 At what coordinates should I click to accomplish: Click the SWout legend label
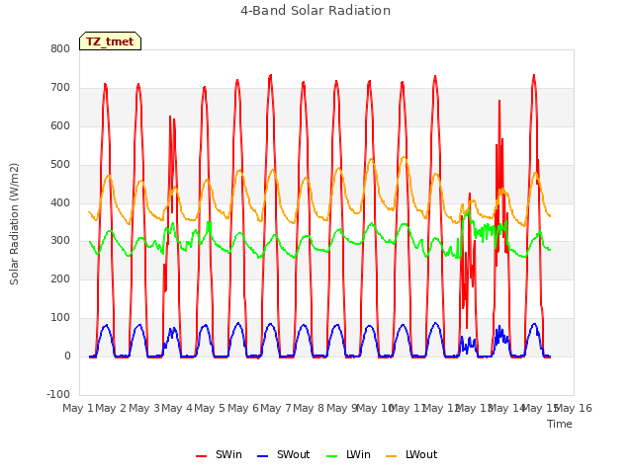tap(293, 454)
